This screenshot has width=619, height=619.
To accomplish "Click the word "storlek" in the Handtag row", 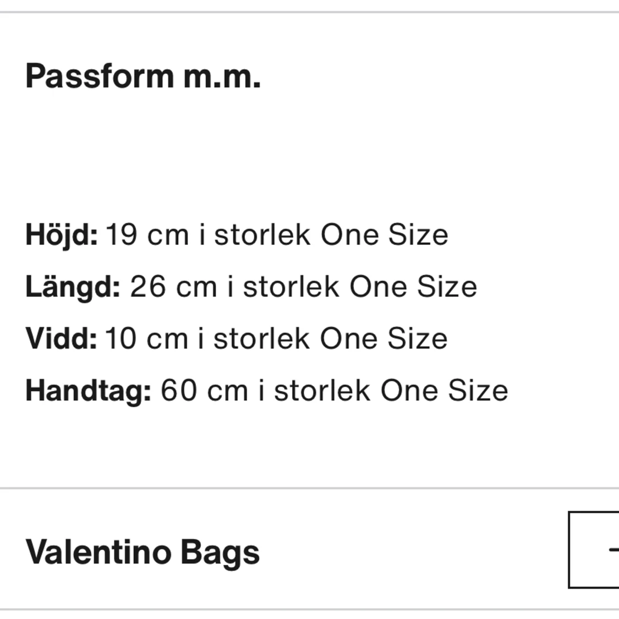I will [322, 391].
